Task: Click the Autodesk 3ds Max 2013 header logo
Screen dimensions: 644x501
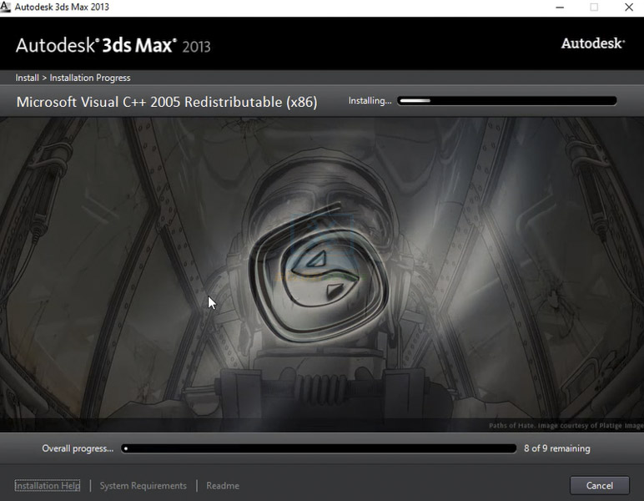Action: (113, 45)
